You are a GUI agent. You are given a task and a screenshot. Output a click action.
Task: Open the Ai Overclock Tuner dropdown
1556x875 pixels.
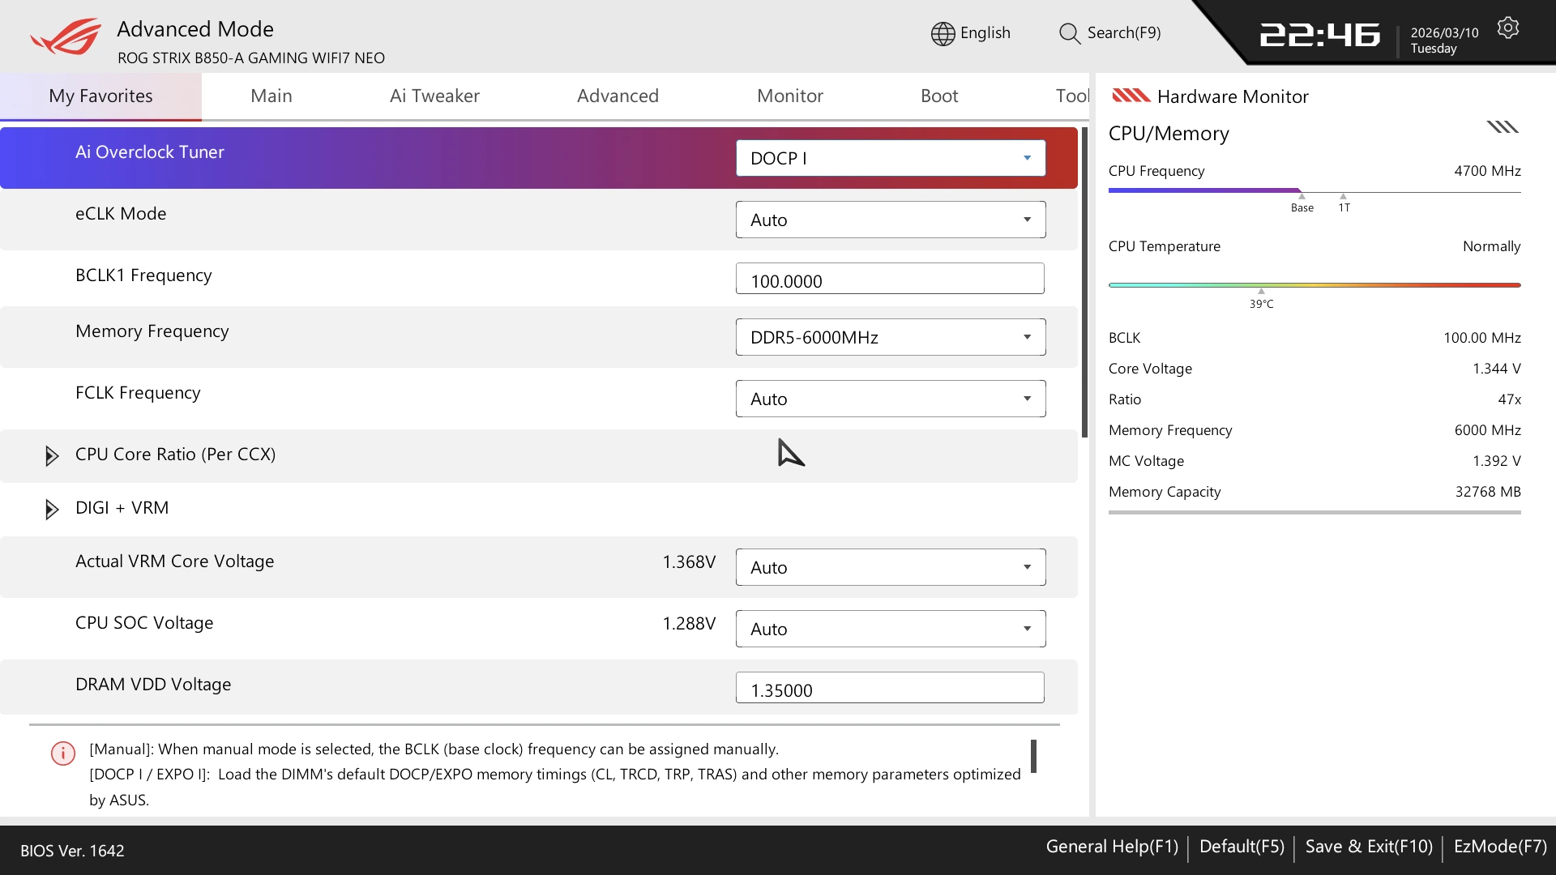pyautogui.click(x=890, y=159)
